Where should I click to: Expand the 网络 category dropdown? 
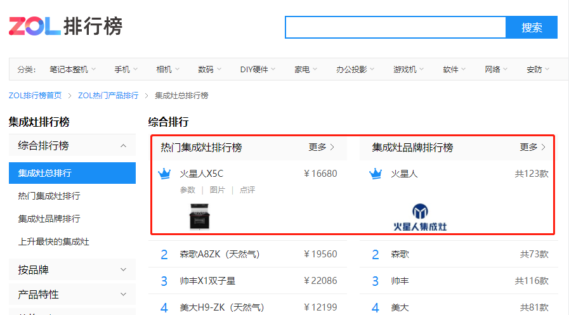click(x=495, y=69)
